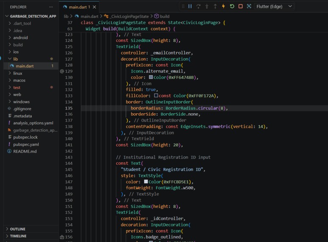Screen dimensions: 328x242
Task: Expand the macos folder
Action: point(31,80)
